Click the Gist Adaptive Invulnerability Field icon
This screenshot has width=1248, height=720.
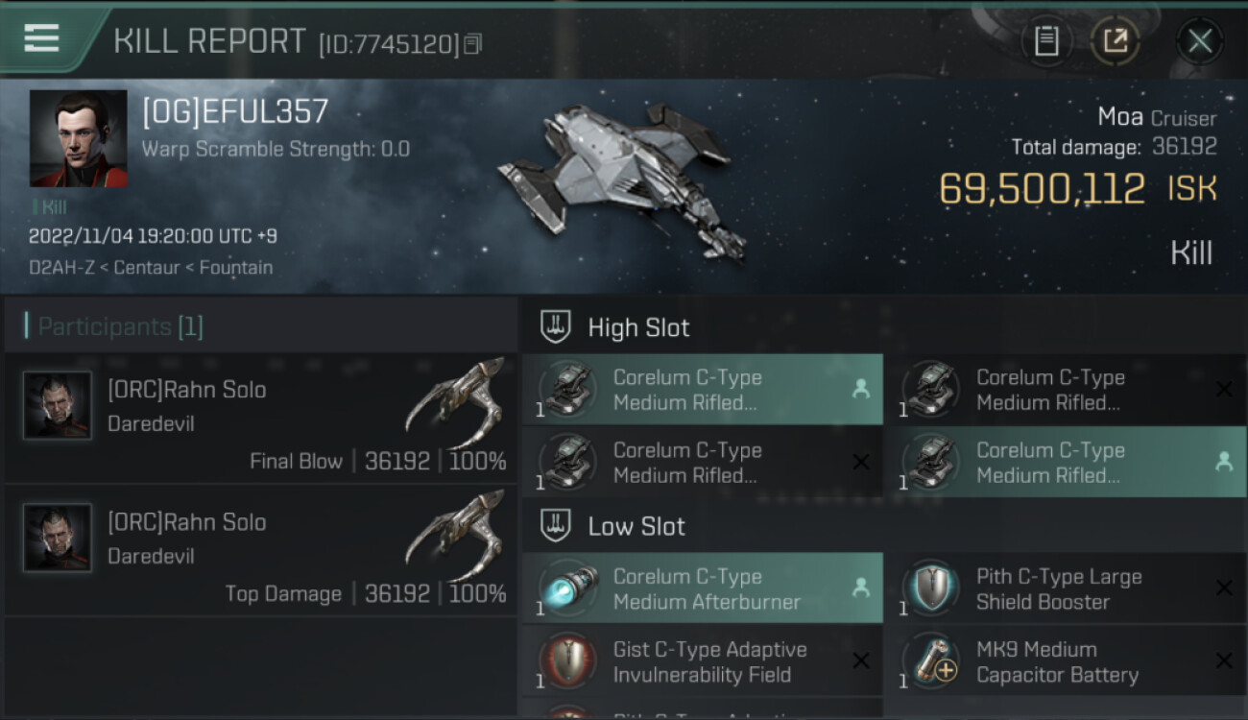(x=568, y=661)
